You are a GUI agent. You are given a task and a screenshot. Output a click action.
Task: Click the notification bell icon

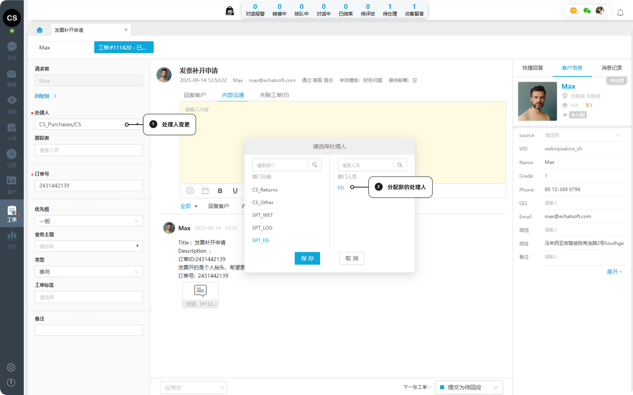point(620,13)
